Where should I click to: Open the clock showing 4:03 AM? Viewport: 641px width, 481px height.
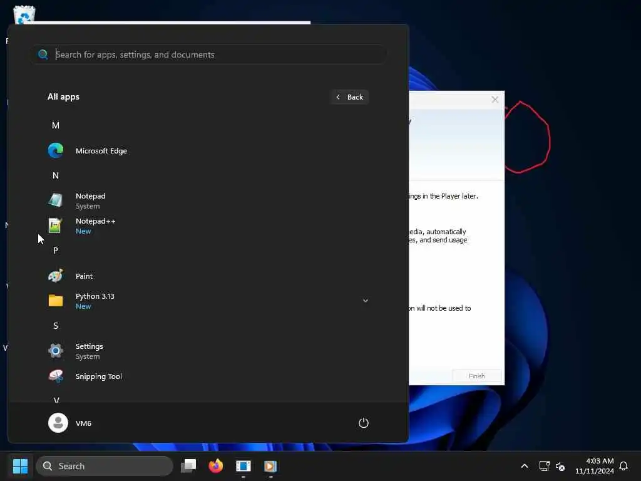595,466
